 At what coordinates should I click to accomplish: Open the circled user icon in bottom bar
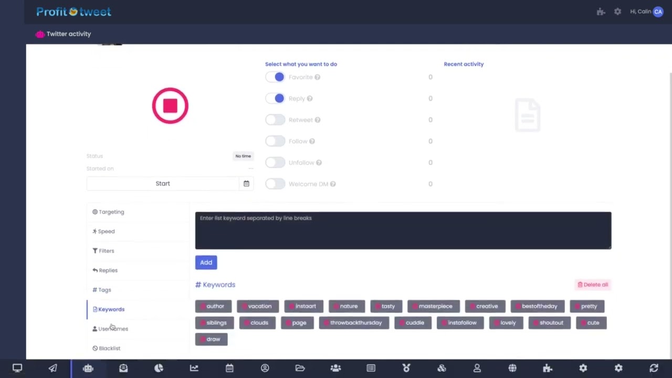[265, 368]
